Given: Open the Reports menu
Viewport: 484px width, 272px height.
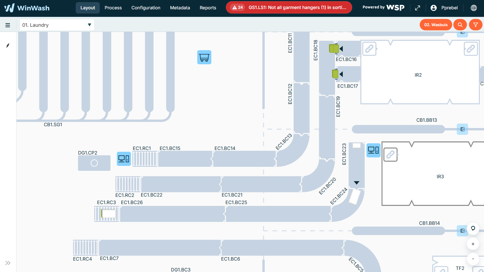Looking at the screenshot, I should pos(208,8).
